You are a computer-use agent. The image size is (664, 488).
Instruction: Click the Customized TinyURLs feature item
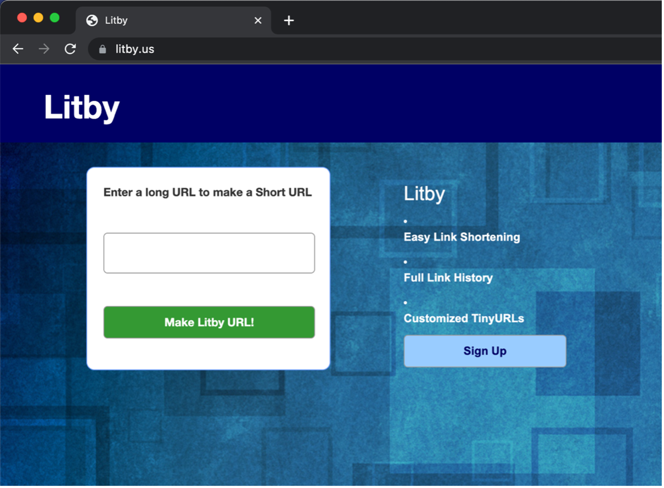point(464,318)
